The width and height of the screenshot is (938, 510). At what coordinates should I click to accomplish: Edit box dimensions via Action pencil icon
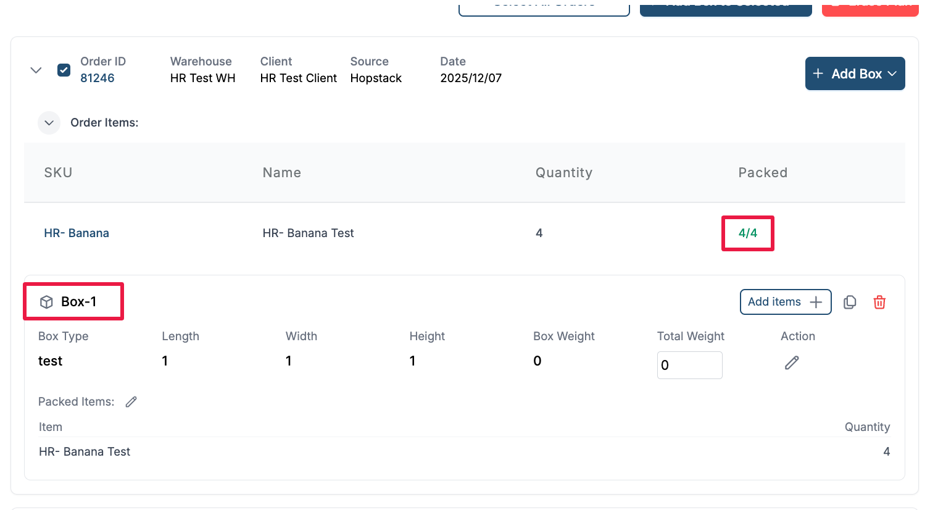coord(792,363)
